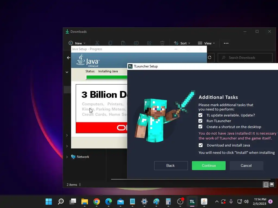Viewport: 278px width, 208px height.
Task: Go back using the Explorer back arrow
Action: tap(69, 58)
